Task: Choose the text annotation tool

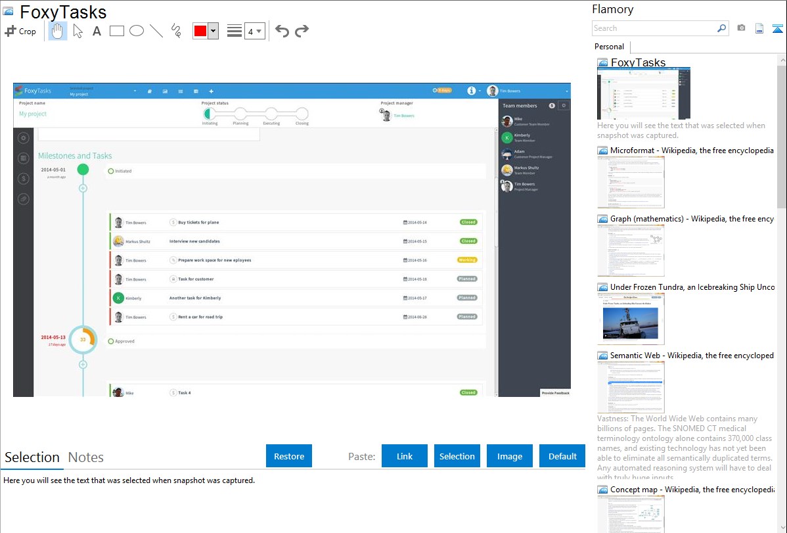Action: click(97, 31)
